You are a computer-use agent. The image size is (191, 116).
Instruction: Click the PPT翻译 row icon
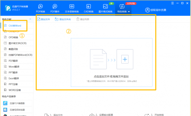point(5,72)
